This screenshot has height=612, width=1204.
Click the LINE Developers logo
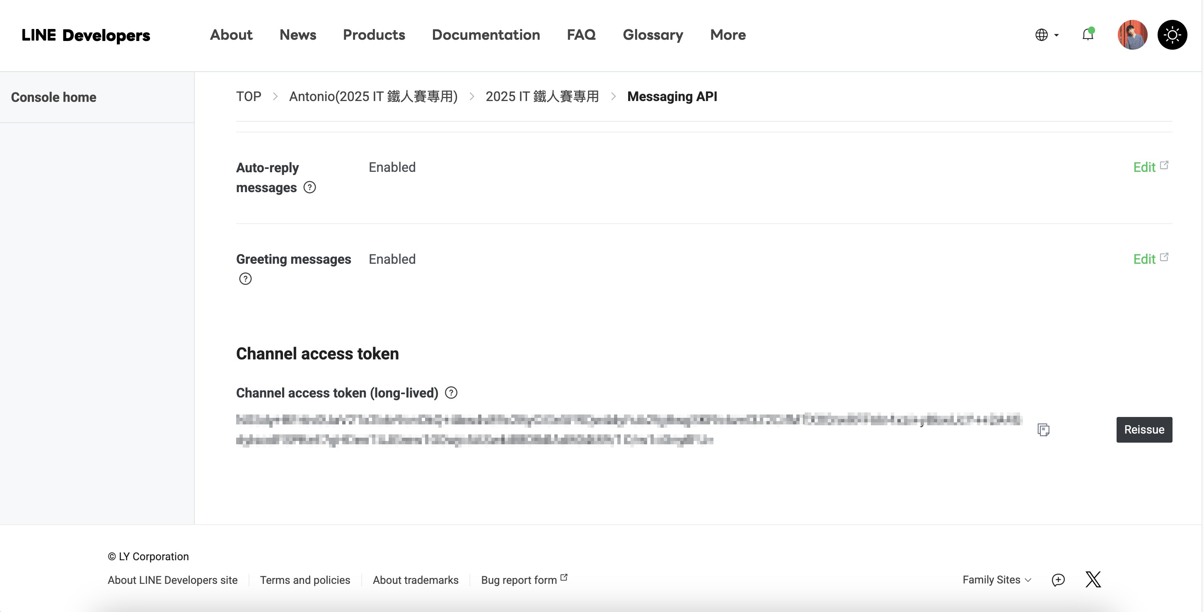pos(86,35)
